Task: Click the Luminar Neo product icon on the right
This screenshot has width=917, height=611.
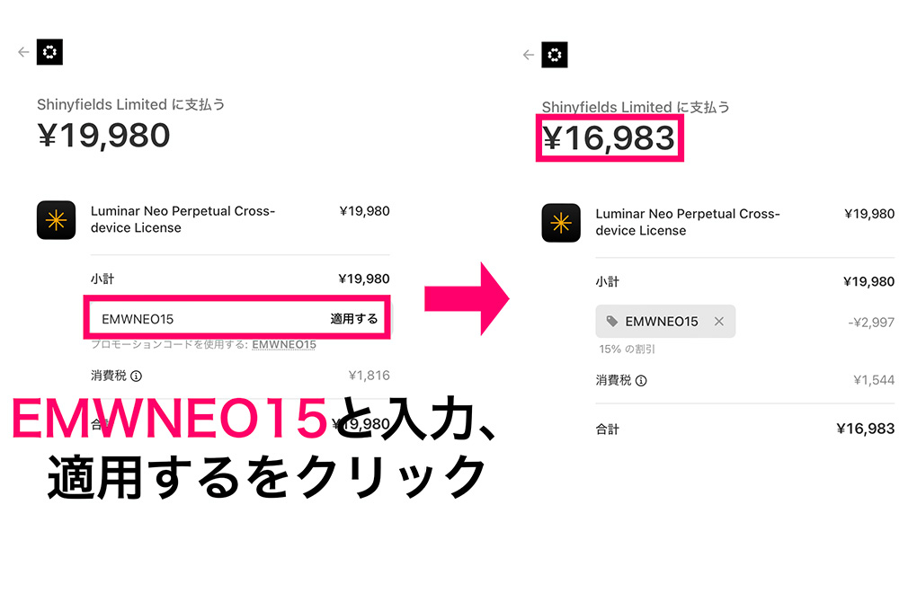Action: [561, 223]
